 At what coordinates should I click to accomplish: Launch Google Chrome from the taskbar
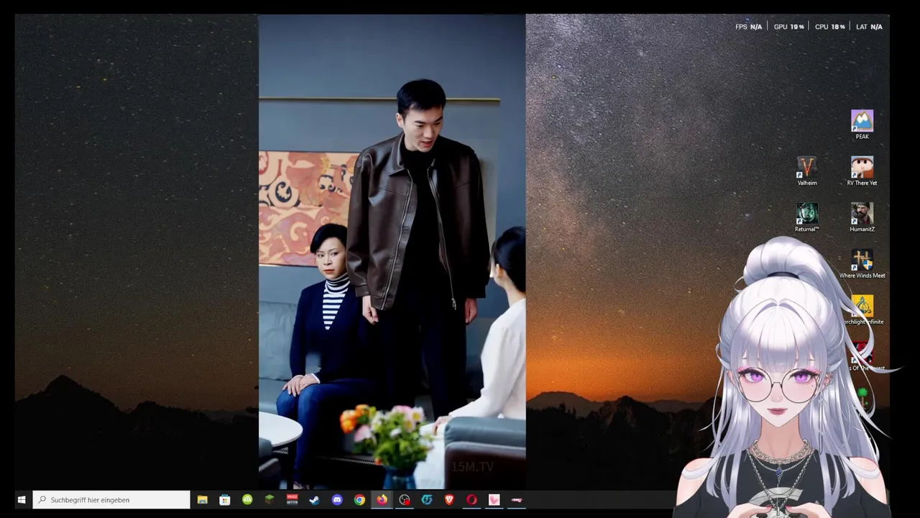(x=359, y=500)
